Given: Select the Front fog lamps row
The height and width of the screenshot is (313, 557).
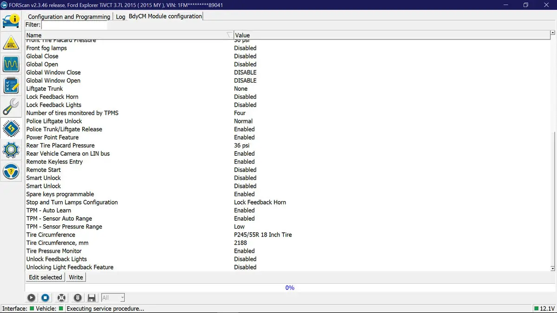Looking at the screenshot, I should [x=287, y=48].
